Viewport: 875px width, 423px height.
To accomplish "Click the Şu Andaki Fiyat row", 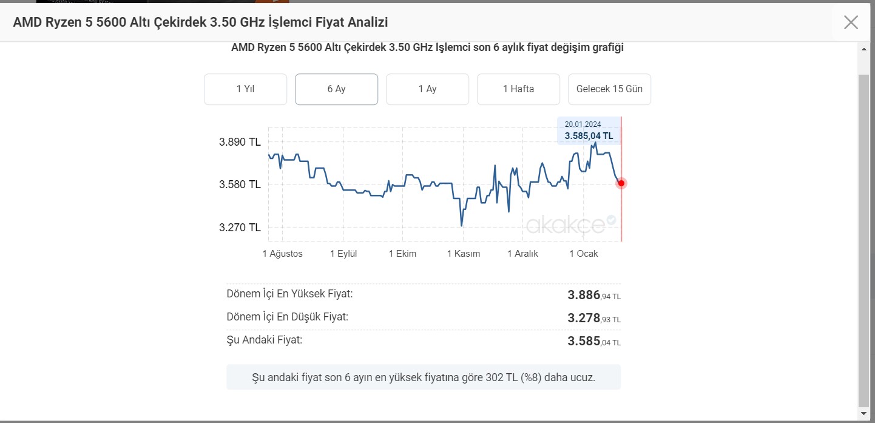I will pyautogui.click(x=424, y=340).
